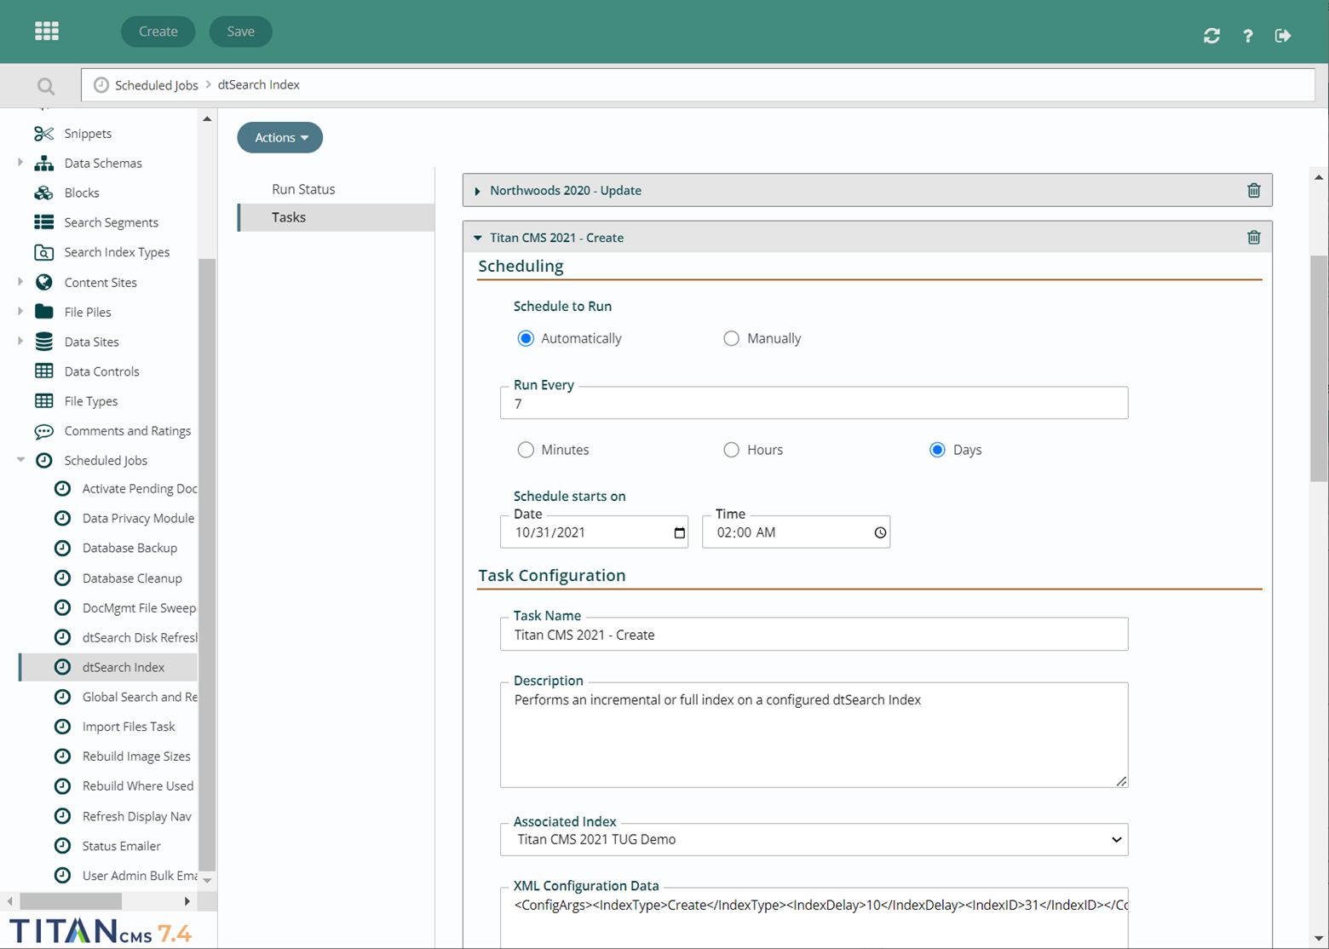This screenshot has width=1329, height=949.
Task: Click the File Piles folder icon
Action: 43,312
